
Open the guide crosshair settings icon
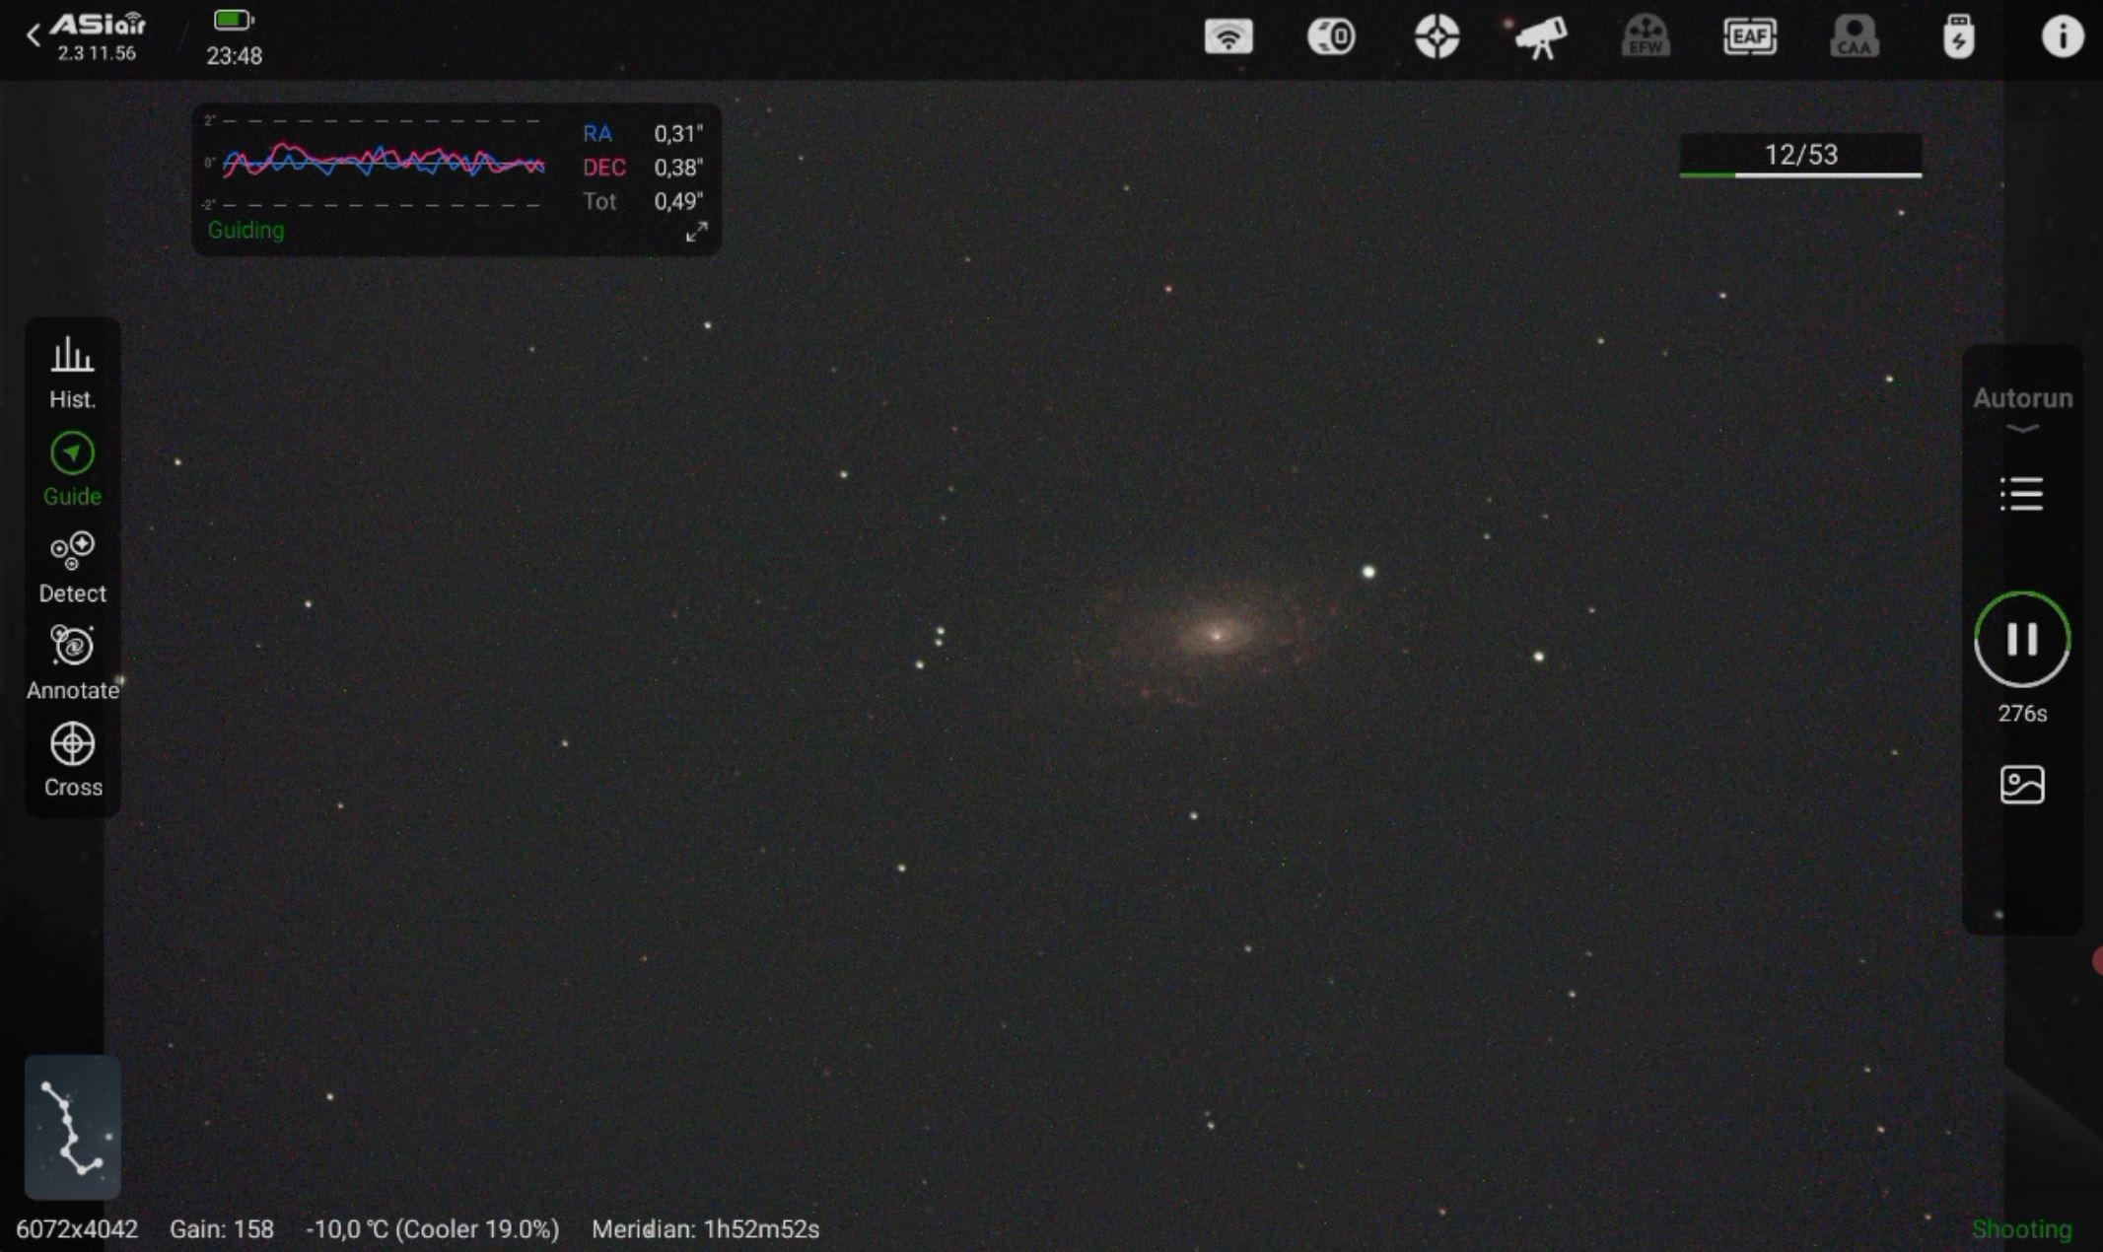(x=1437, y=37)
